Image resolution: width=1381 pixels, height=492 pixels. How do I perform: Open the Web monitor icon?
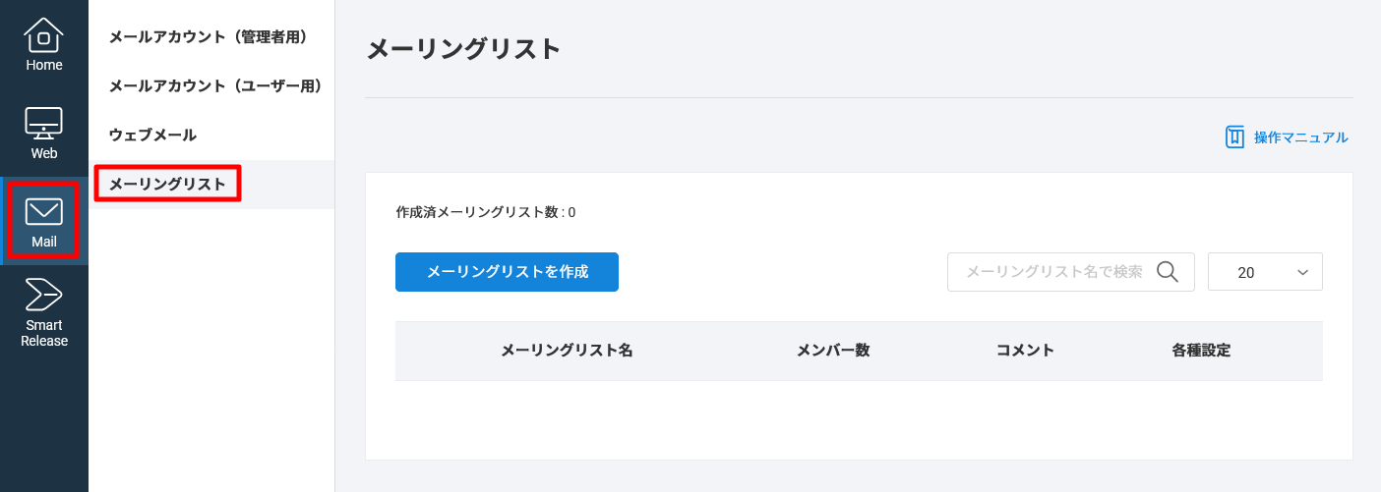tap(43, 123)
